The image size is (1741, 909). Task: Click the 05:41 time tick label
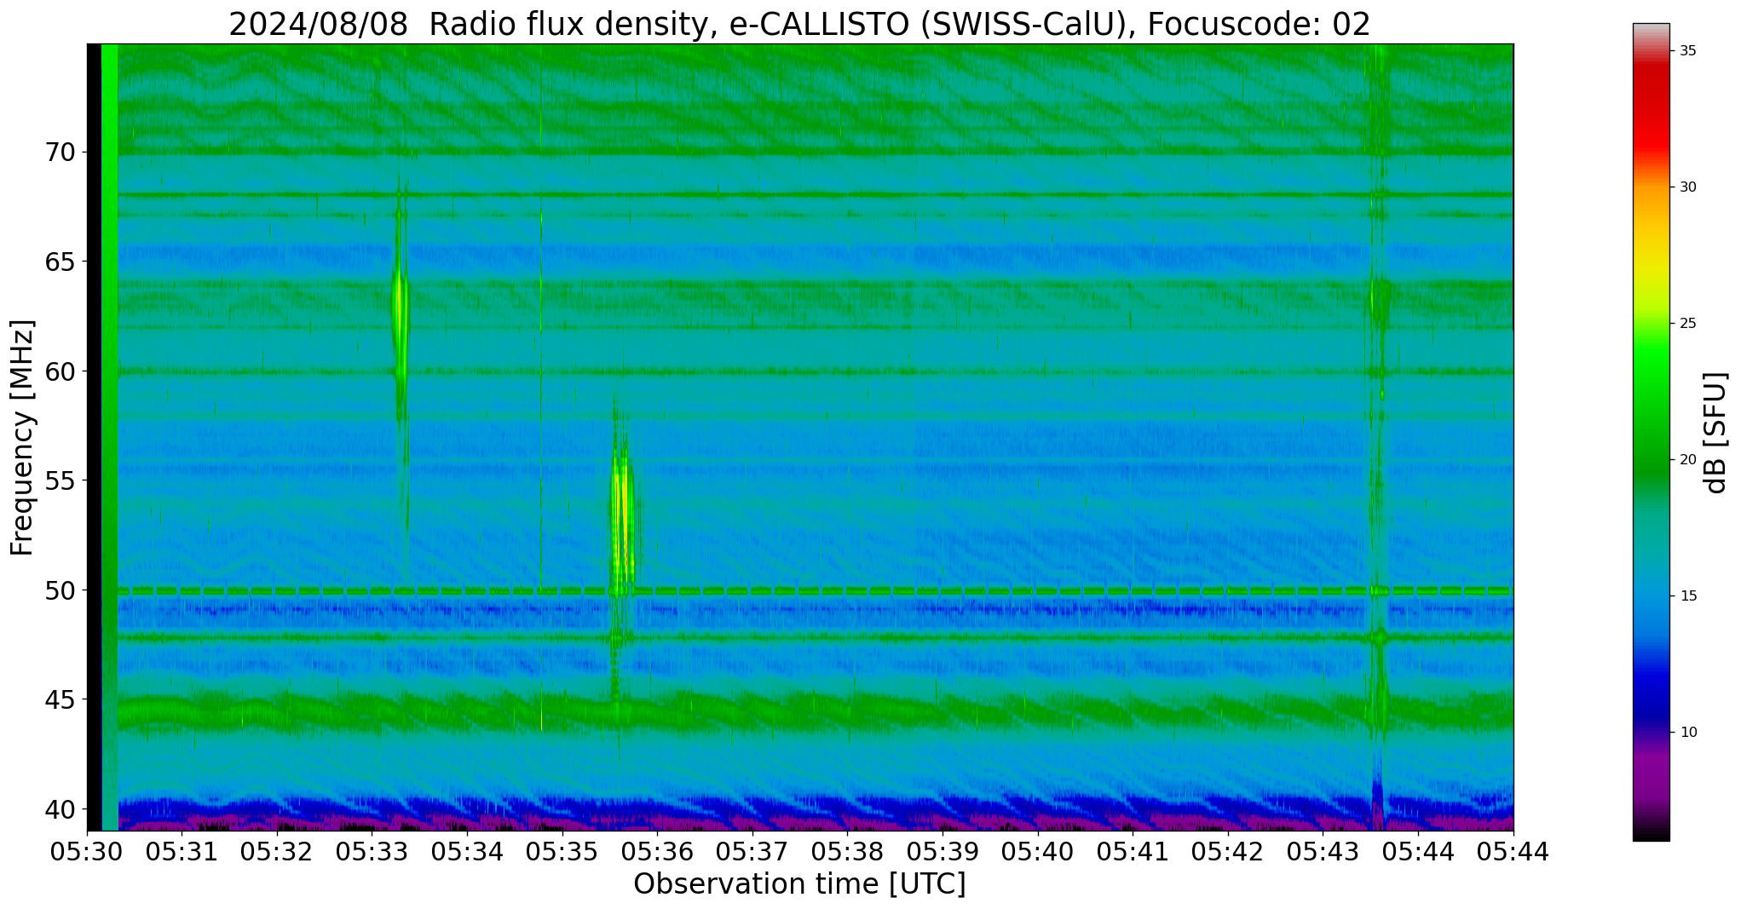(1133, 850)
